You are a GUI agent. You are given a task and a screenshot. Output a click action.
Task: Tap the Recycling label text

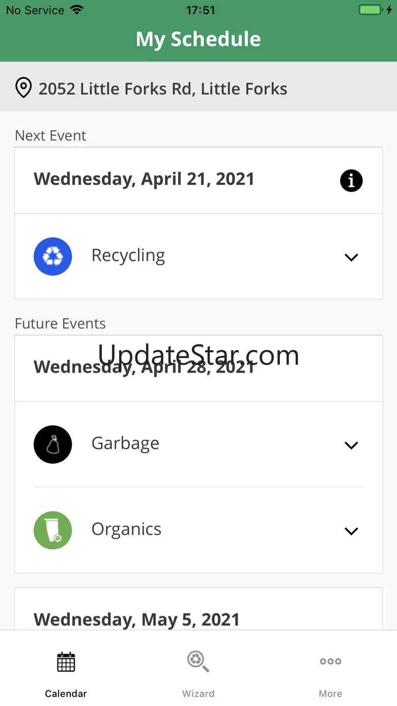128,256
